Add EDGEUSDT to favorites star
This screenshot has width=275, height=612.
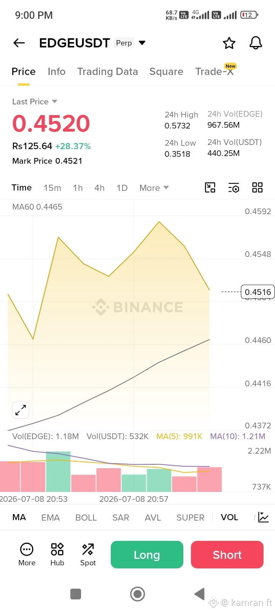[229, 43]
